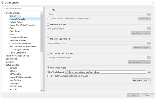Select General under Setup Options
The image size is (156, 99).
(13, 68)
